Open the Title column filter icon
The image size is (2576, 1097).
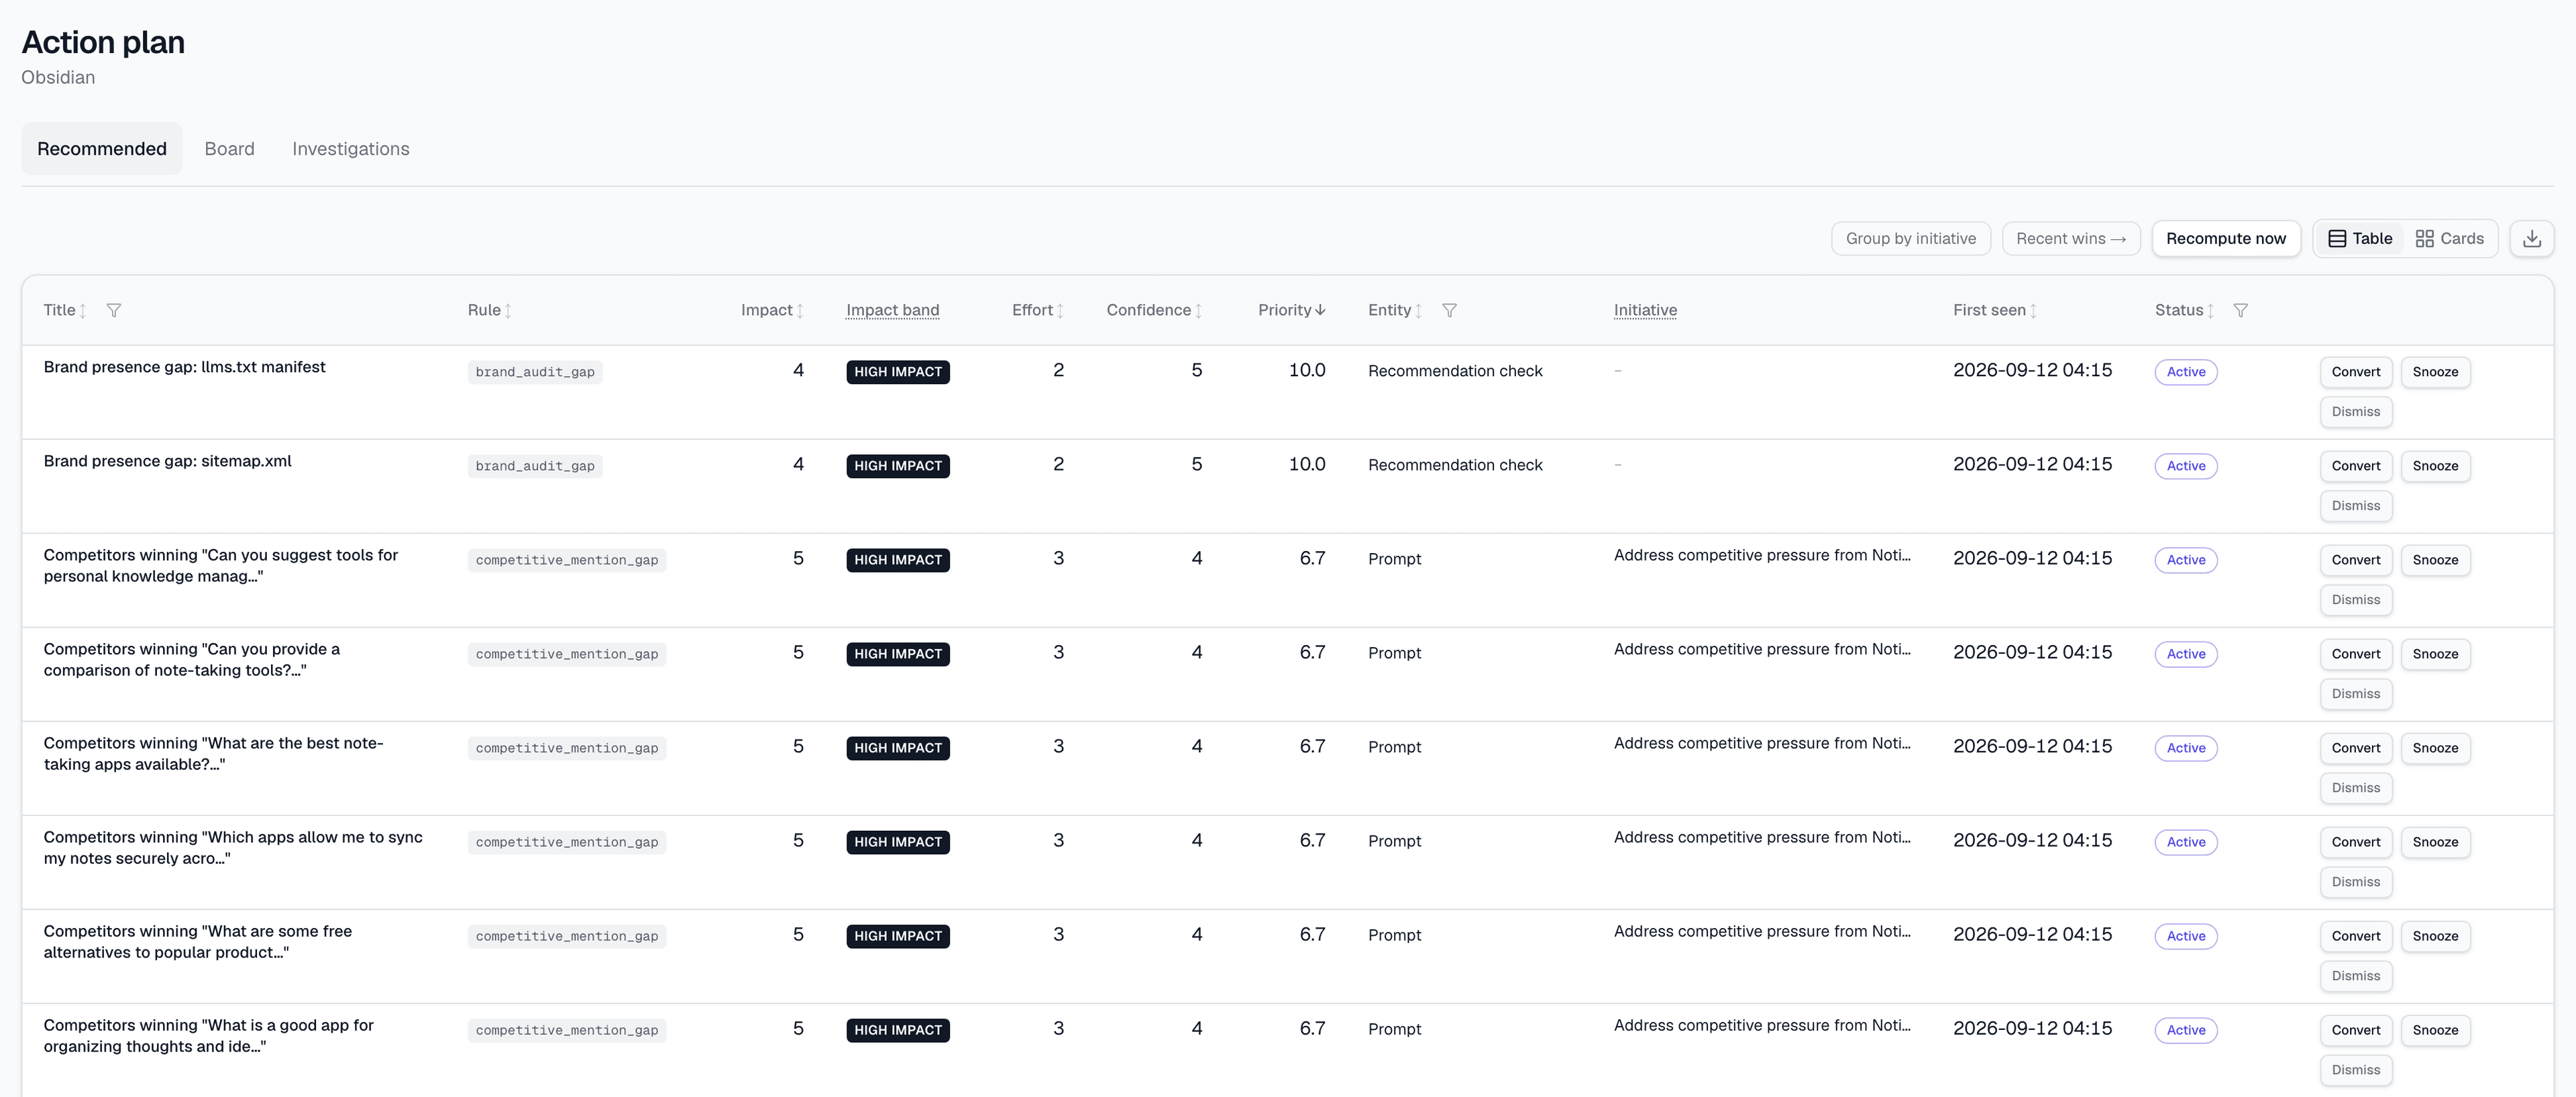click(x=114, y=310)
